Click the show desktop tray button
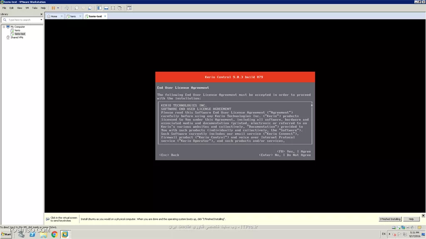The image size is (426, 239). [424, 234]
